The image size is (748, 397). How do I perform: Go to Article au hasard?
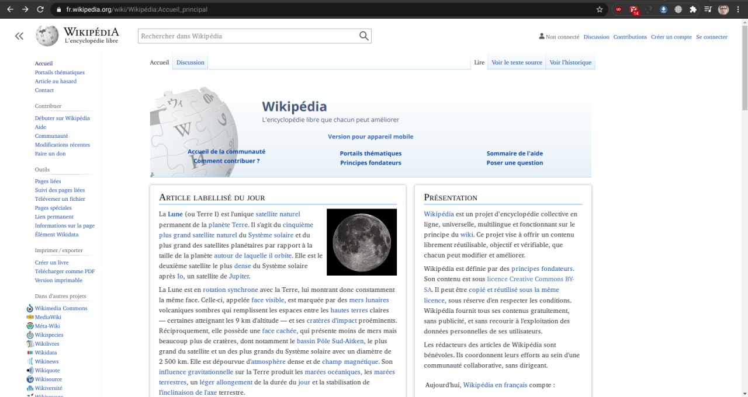56,81
